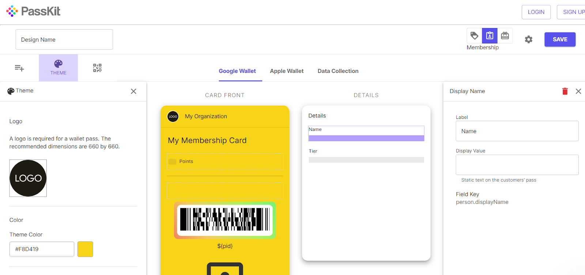
Task: Close the Theme panel
Action: pyautogui.click(x=133, y=91)
